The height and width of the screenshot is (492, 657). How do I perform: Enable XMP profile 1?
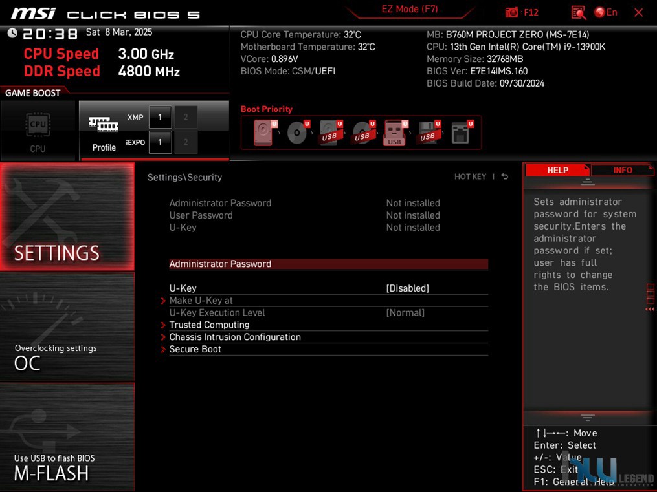click(x=160, y=117)
